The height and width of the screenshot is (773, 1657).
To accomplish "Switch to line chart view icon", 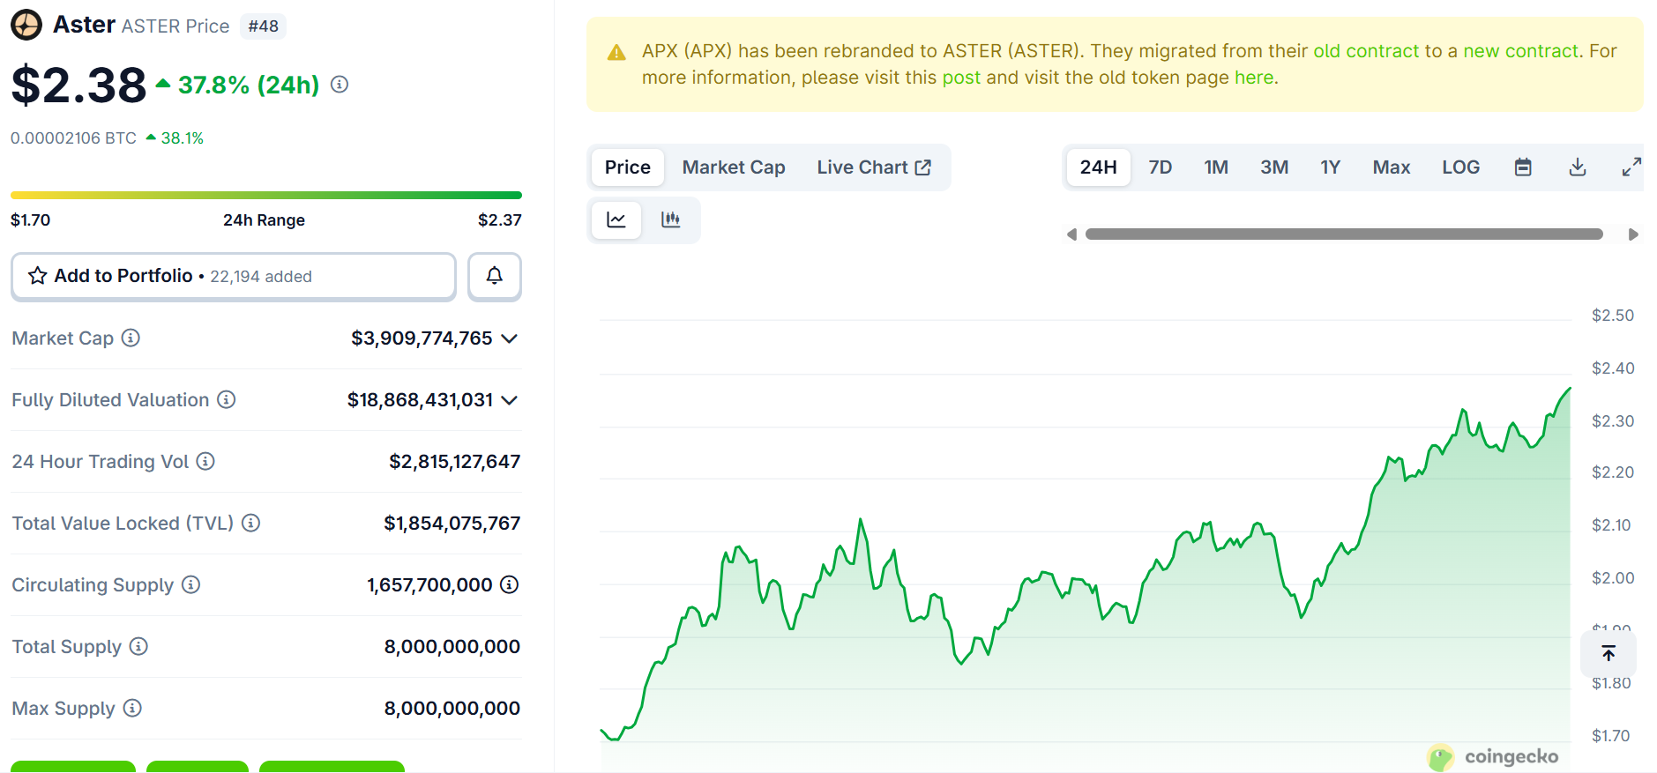I will 616,219.
